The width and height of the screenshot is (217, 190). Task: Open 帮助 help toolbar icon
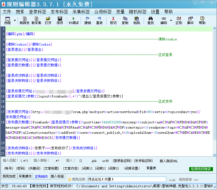202,20
